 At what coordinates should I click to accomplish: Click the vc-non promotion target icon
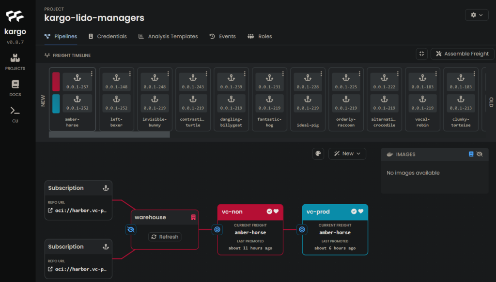tap(217, 229)
